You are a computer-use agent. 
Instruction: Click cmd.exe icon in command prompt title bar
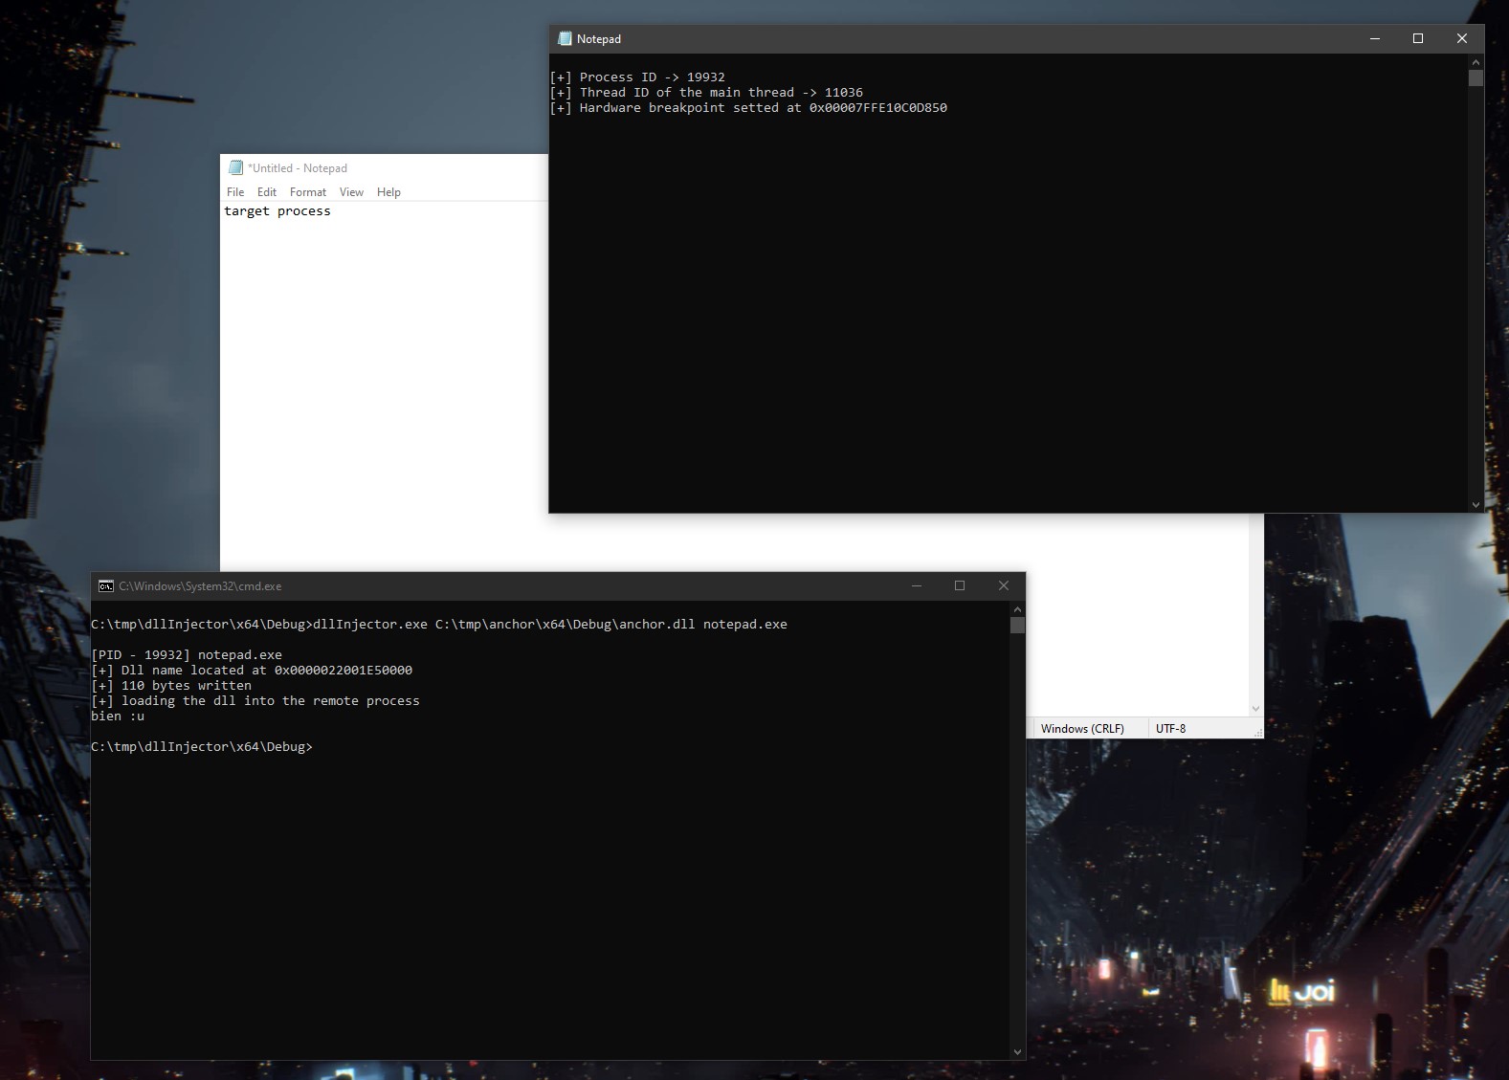tap(106, 586)
